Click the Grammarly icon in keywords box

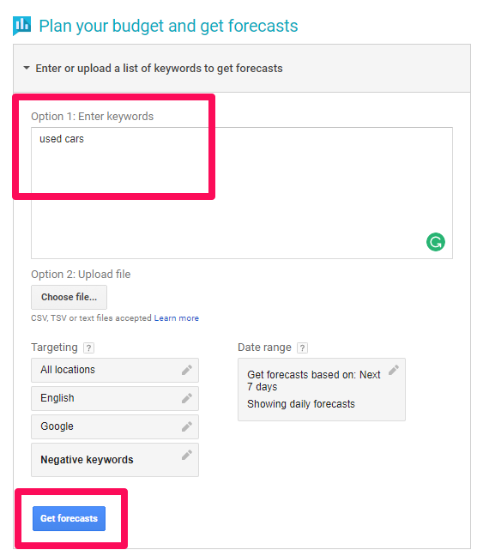(435, 242)
